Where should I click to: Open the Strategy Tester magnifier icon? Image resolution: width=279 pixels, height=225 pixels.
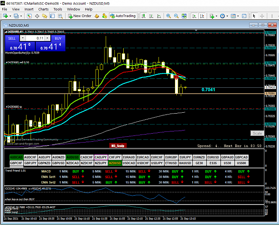click(60, 16)
